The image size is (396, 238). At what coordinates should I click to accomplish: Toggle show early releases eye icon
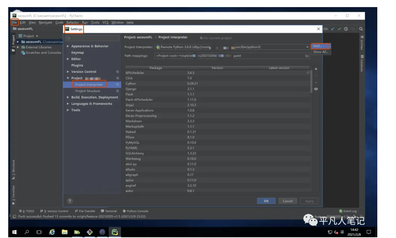click(x=316, y=89)
